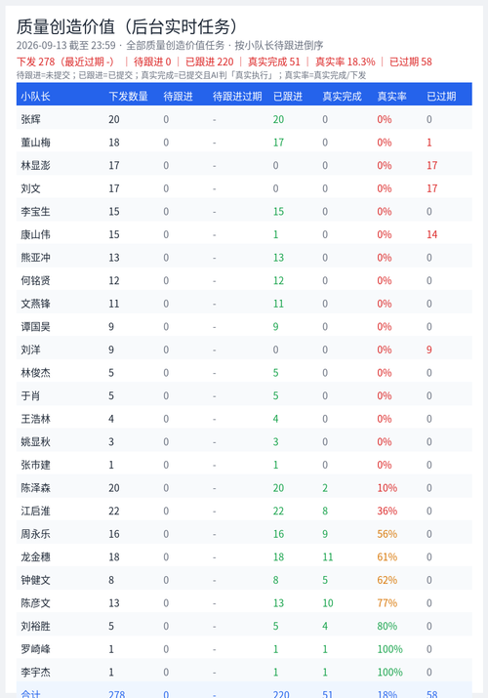Select team leader name 何铭贤
This screenshot has height=698, width=488.
35,281
